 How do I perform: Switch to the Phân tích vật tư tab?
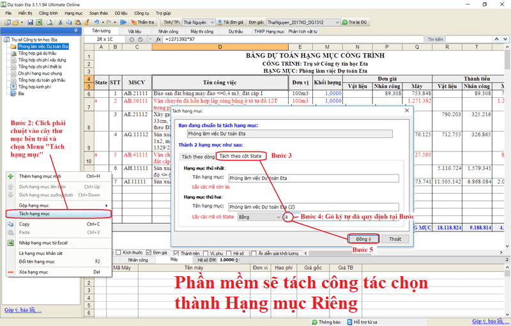coord(303,31)
